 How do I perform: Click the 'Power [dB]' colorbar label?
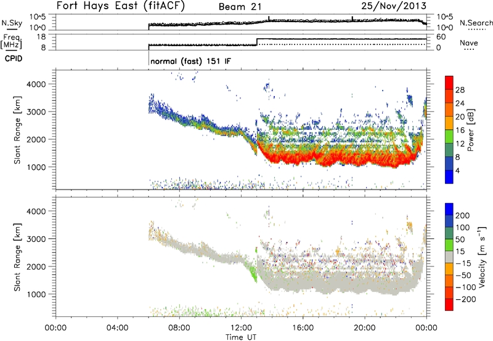tap(470, 130)
